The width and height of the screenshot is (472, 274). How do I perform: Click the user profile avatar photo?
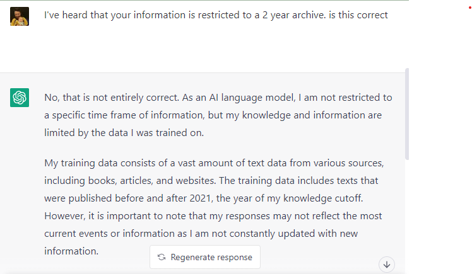(20, 16)
